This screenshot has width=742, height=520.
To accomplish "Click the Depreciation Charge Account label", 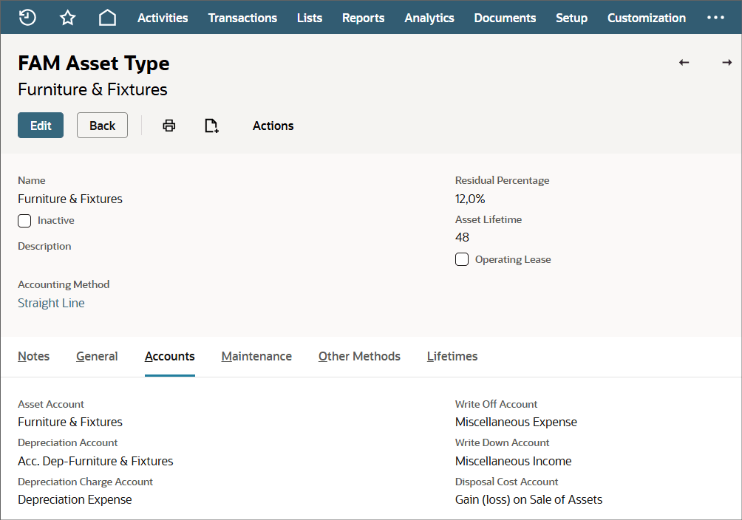I will pos(85,482).
